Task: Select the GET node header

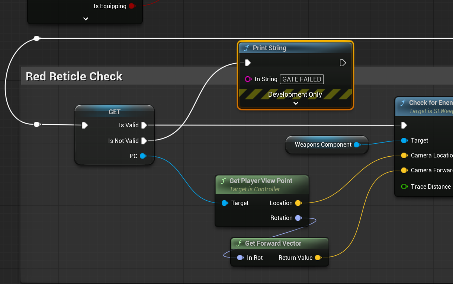Action: tap(114, 111)
